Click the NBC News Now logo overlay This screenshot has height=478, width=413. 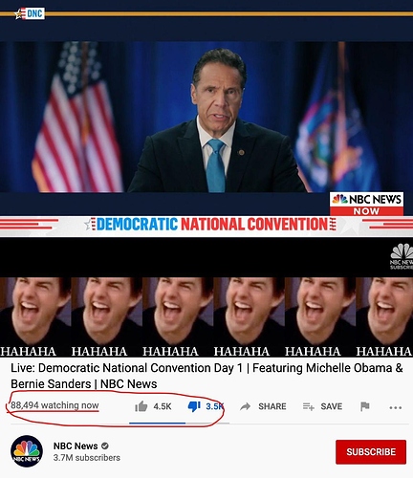click(x=366, y=204)
